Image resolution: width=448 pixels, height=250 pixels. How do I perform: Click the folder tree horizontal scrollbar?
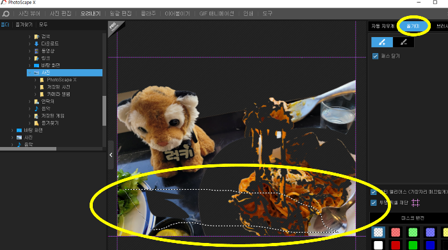tap(28, 149)
